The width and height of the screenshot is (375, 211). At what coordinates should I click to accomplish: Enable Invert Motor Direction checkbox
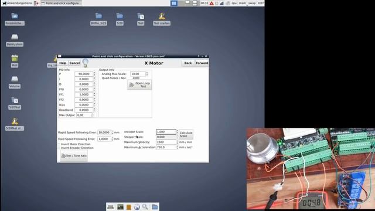pyautogui.click(x=59, y=144)
